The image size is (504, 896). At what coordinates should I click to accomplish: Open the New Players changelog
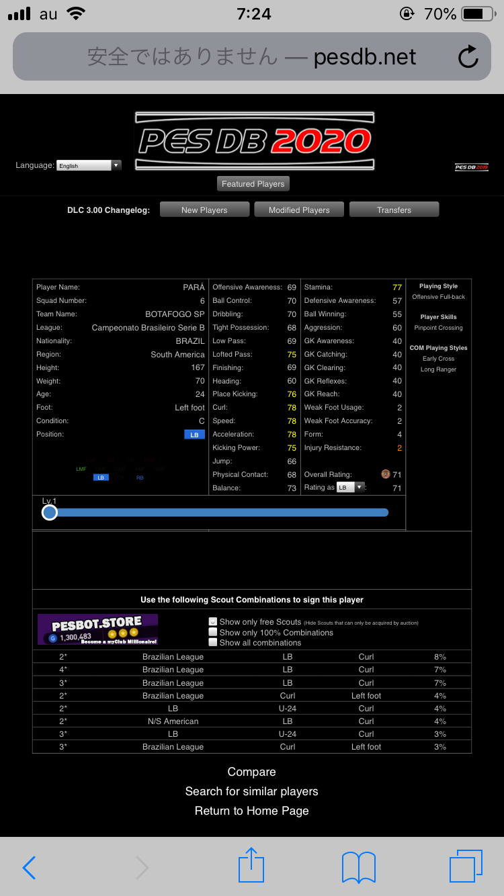(x=204, y=210)
